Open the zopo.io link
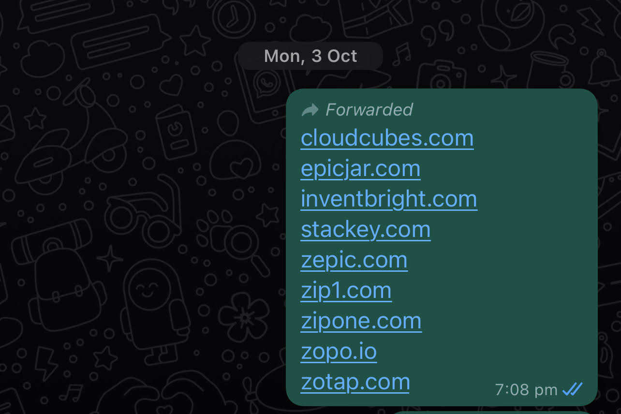621x414 pixels. [338, 351]
